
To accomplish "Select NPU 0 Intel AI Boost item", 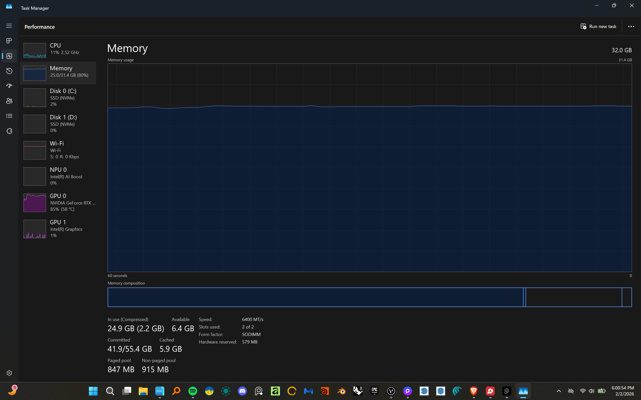I will coord(58,176).
